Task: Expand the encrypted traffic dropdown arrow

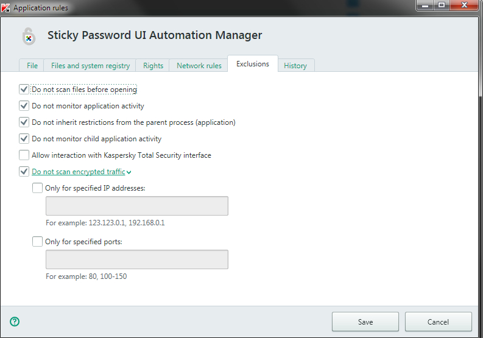Action: click(129, 172)
